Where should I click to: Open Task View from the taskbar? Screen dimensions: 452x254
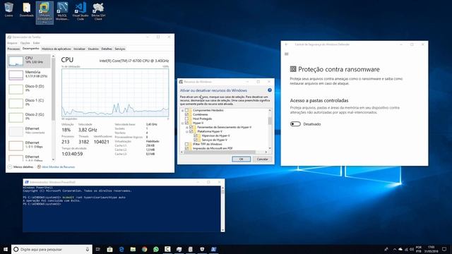[98, 249]
